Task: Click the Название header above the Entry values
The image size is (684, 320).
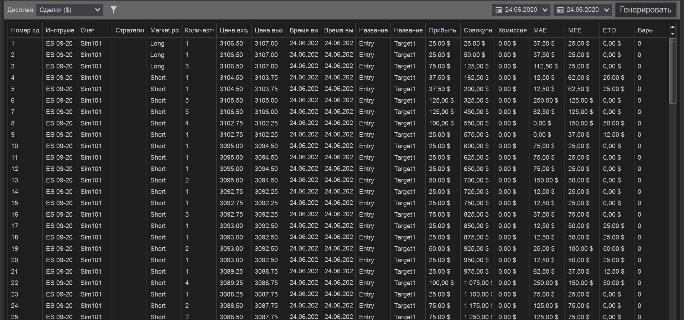Action: 373,30
